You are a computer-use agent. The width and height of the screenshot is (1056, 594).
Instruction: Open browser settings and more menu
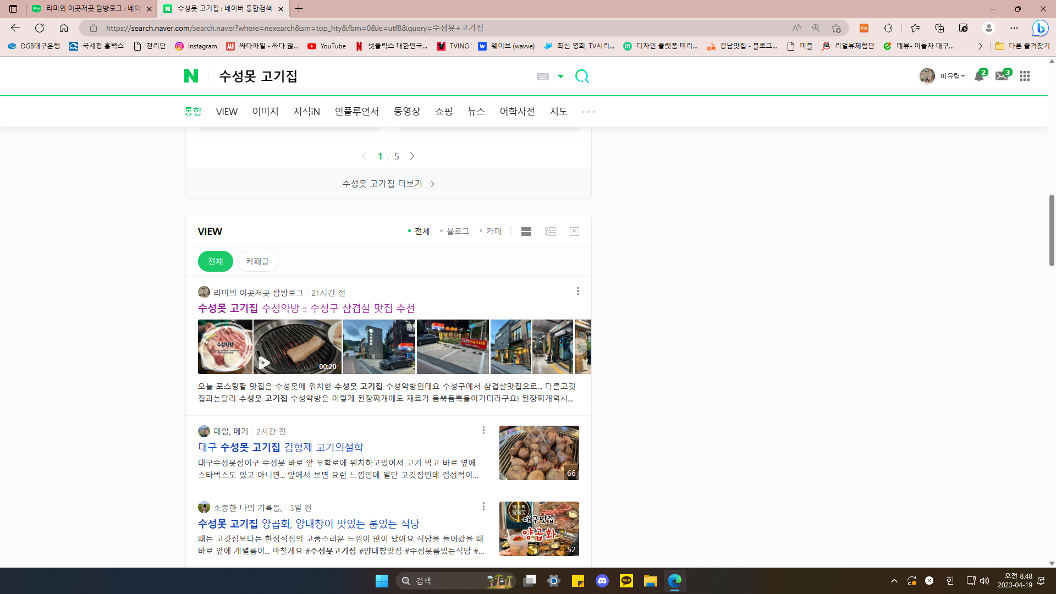[1014, 28]
